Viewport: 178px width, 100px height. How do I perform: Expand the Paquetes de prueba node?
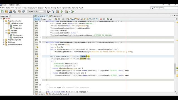(4, 40)
